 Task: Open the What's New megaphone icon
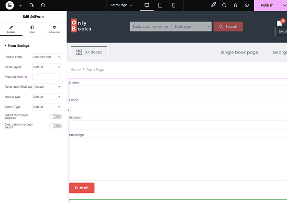[x=213, y=5]
